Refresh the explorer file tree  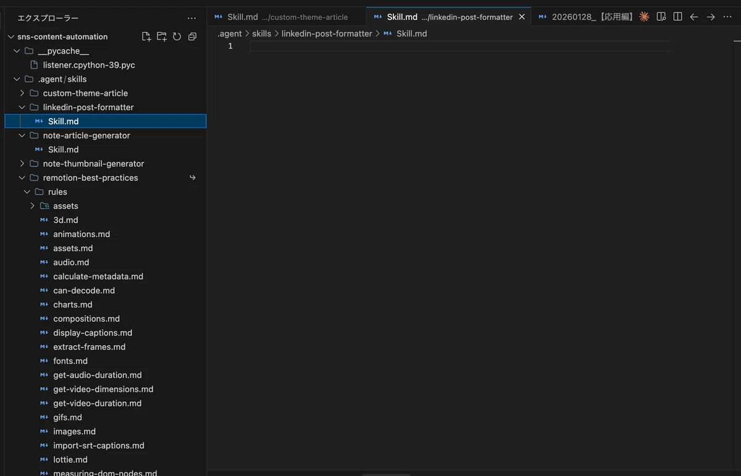[177, 36]
